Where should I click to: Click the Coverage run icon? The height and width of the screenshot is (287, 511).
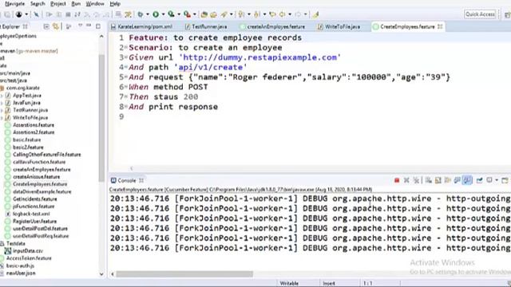point(171,14)
